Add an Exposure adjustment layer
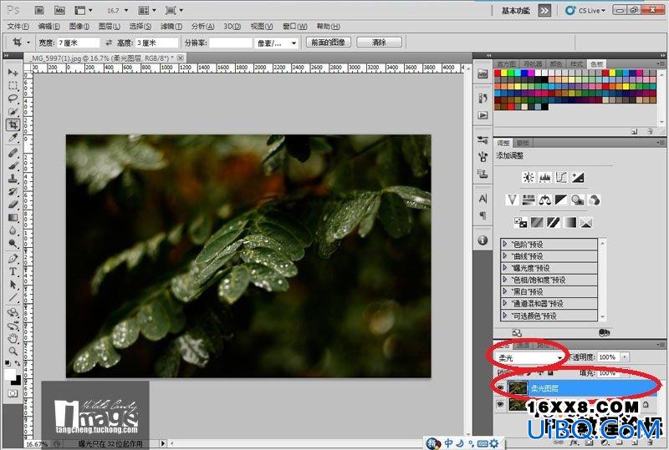 point(578,177)
